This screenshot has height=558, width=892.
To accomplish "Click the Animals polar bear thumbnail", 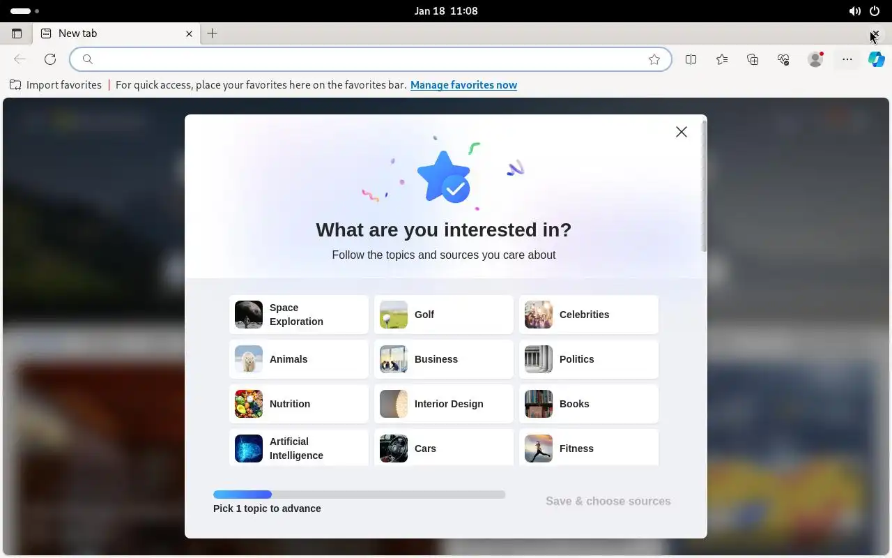I will pyautogui.click(x=249, y=359).
